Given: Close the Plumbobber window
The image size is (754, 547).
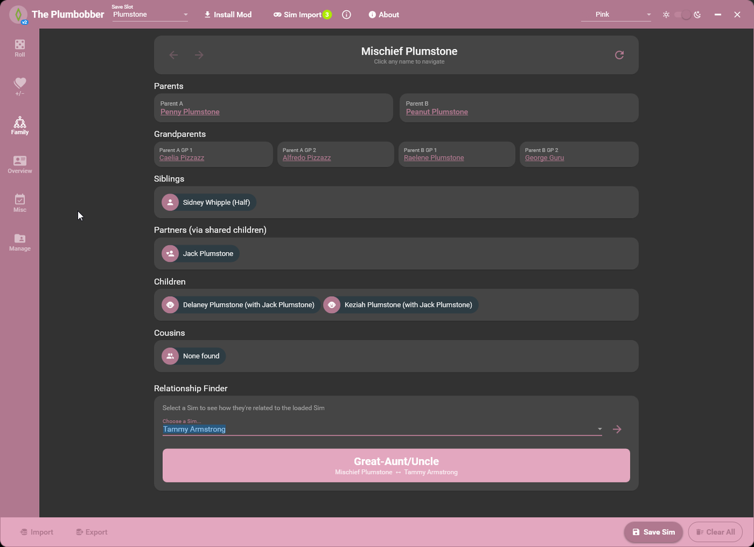Looking at the screenshot, I should click(738, 14).
